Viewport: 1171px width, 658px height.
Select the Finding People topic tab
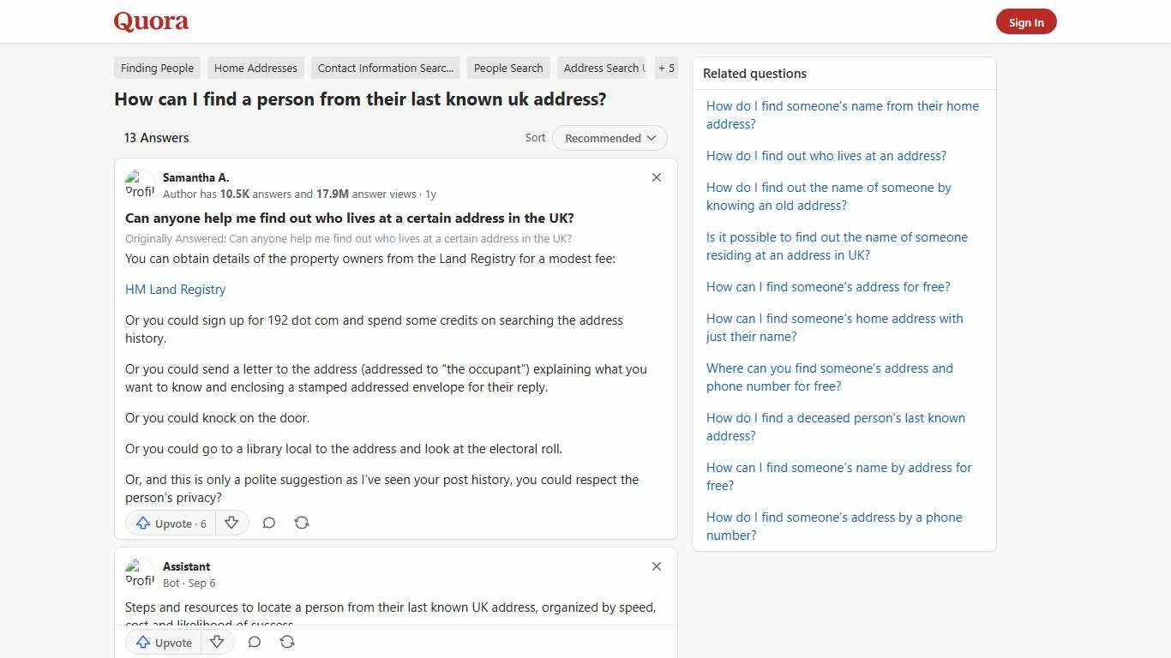157,68
